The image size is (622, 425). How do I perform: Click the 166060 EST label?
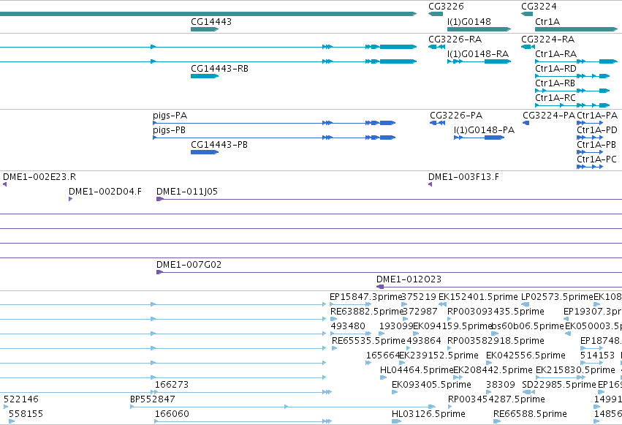pos(172,414)
